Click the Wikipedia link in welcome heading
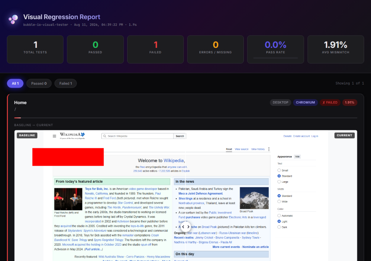371x261 pixels. tap(174, 161)
